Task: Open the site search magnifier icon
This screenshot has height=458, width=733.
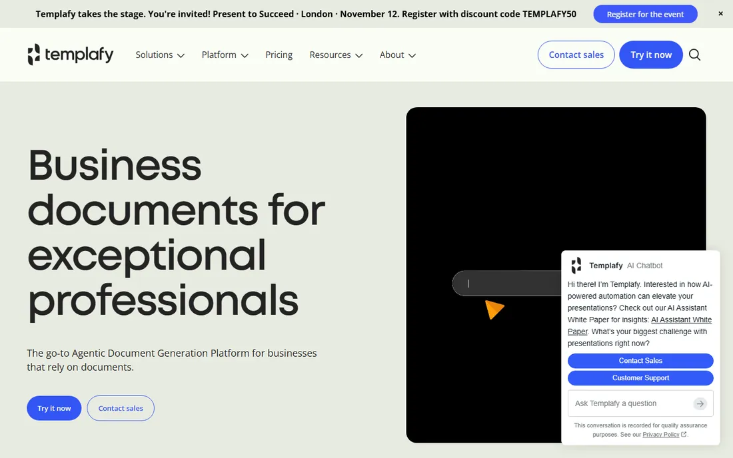Action: (x=694, y=55)
